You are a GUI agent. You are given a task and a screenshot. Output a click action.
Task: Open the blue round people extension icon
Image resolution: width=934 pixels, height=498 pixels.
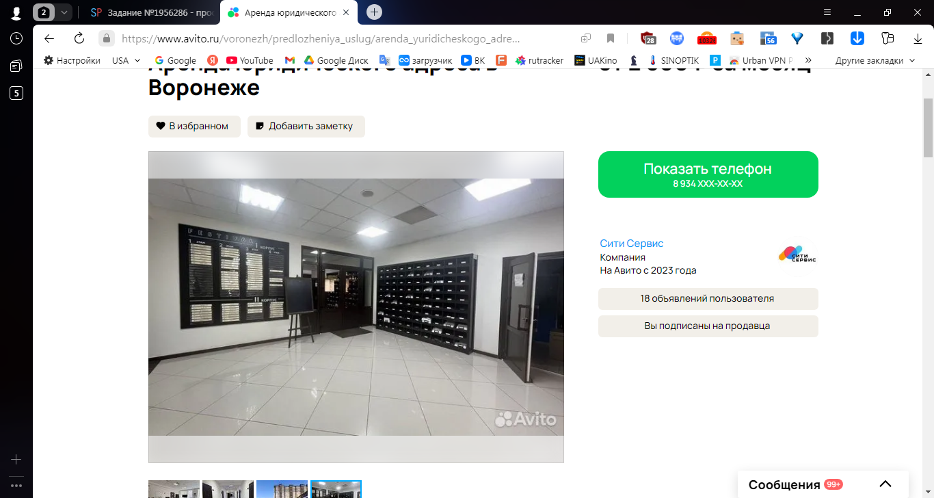[x=677, y=38]
